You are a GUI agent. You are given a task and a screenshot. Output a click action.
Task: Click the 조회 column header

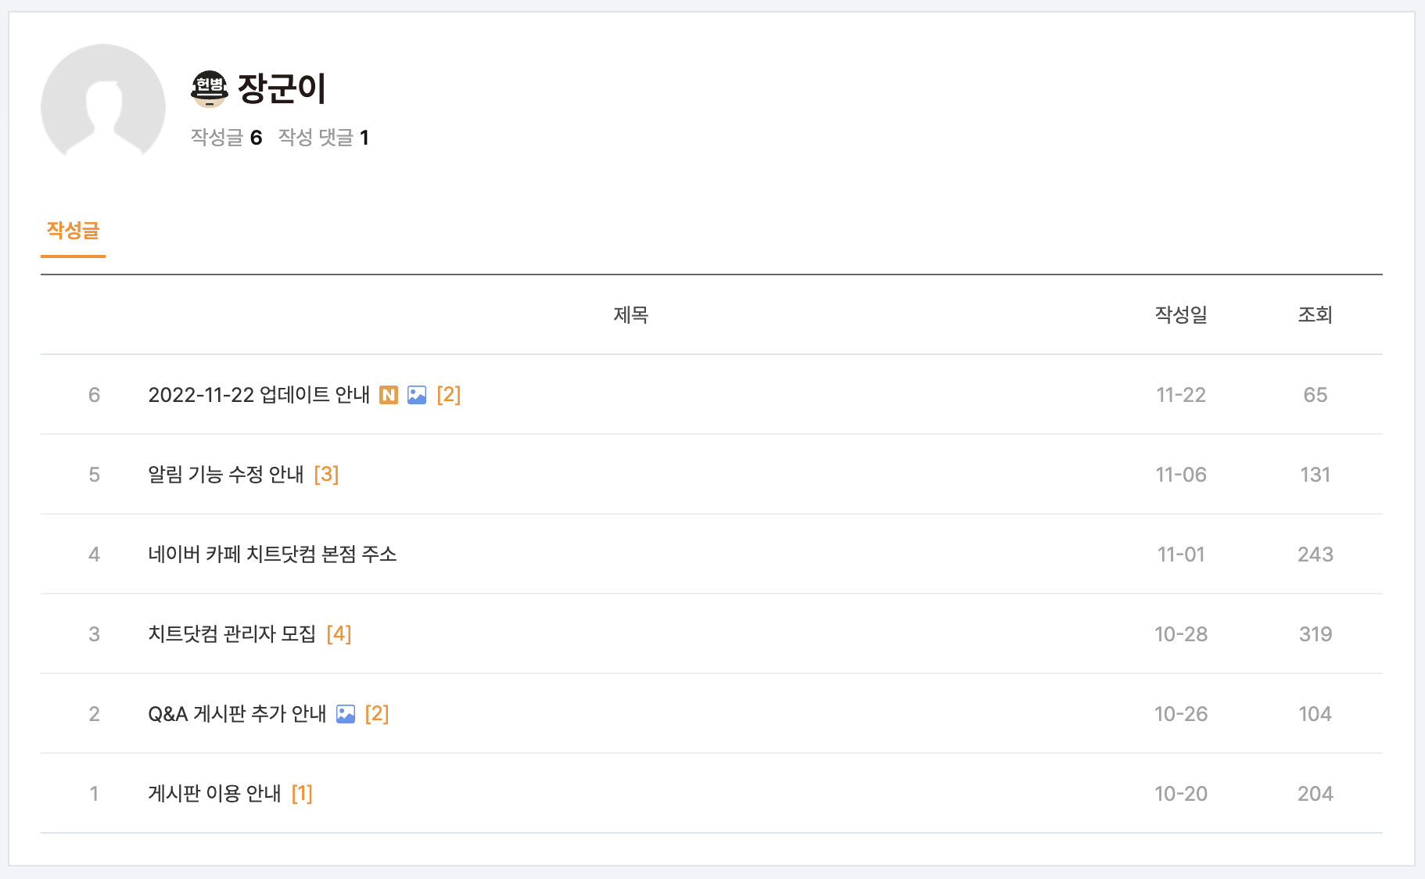(x=1315, y=315)
